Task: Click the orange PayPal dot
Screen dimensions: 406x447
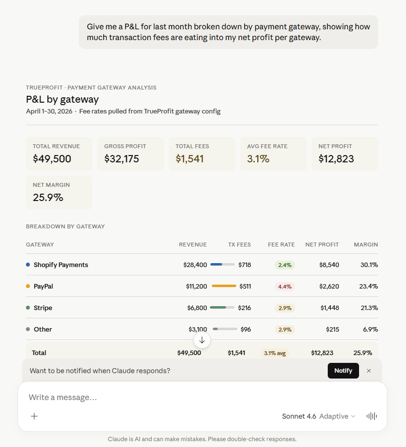Action: [x=28, y=286]
